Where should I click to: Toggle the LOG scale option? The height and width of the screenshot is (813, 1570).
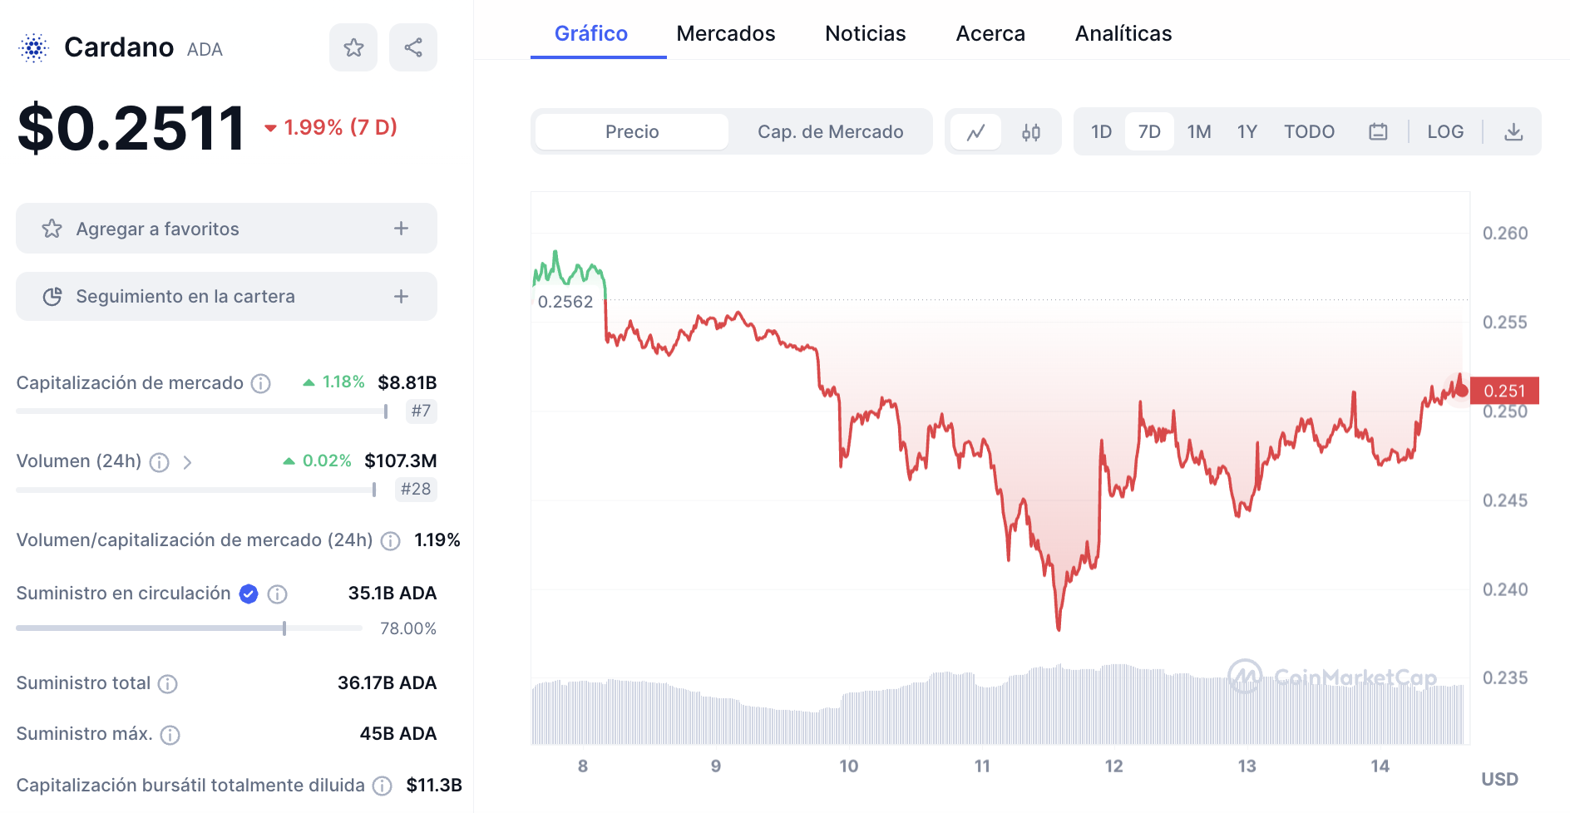[x=1445, y=131]
